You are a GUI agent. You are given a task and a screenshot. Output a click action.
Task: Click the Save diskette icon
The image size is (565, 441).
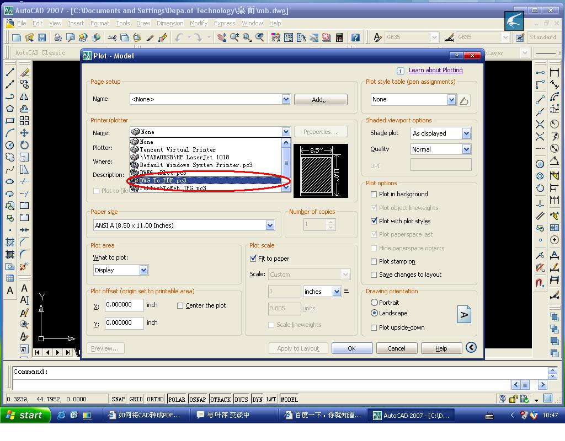pos(42,37)
